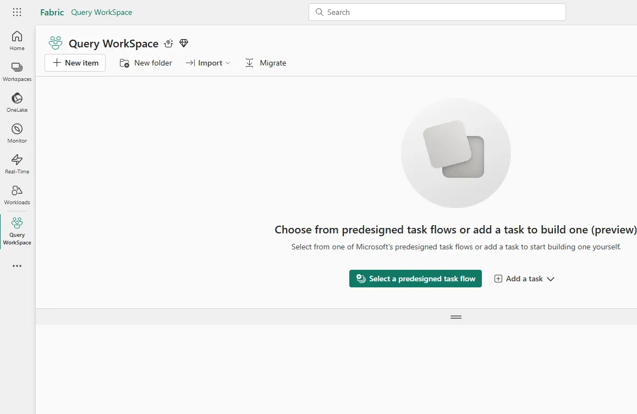Click Migrate in the toolbar
The image size is (637, 414).
click(x=266, y=63)
